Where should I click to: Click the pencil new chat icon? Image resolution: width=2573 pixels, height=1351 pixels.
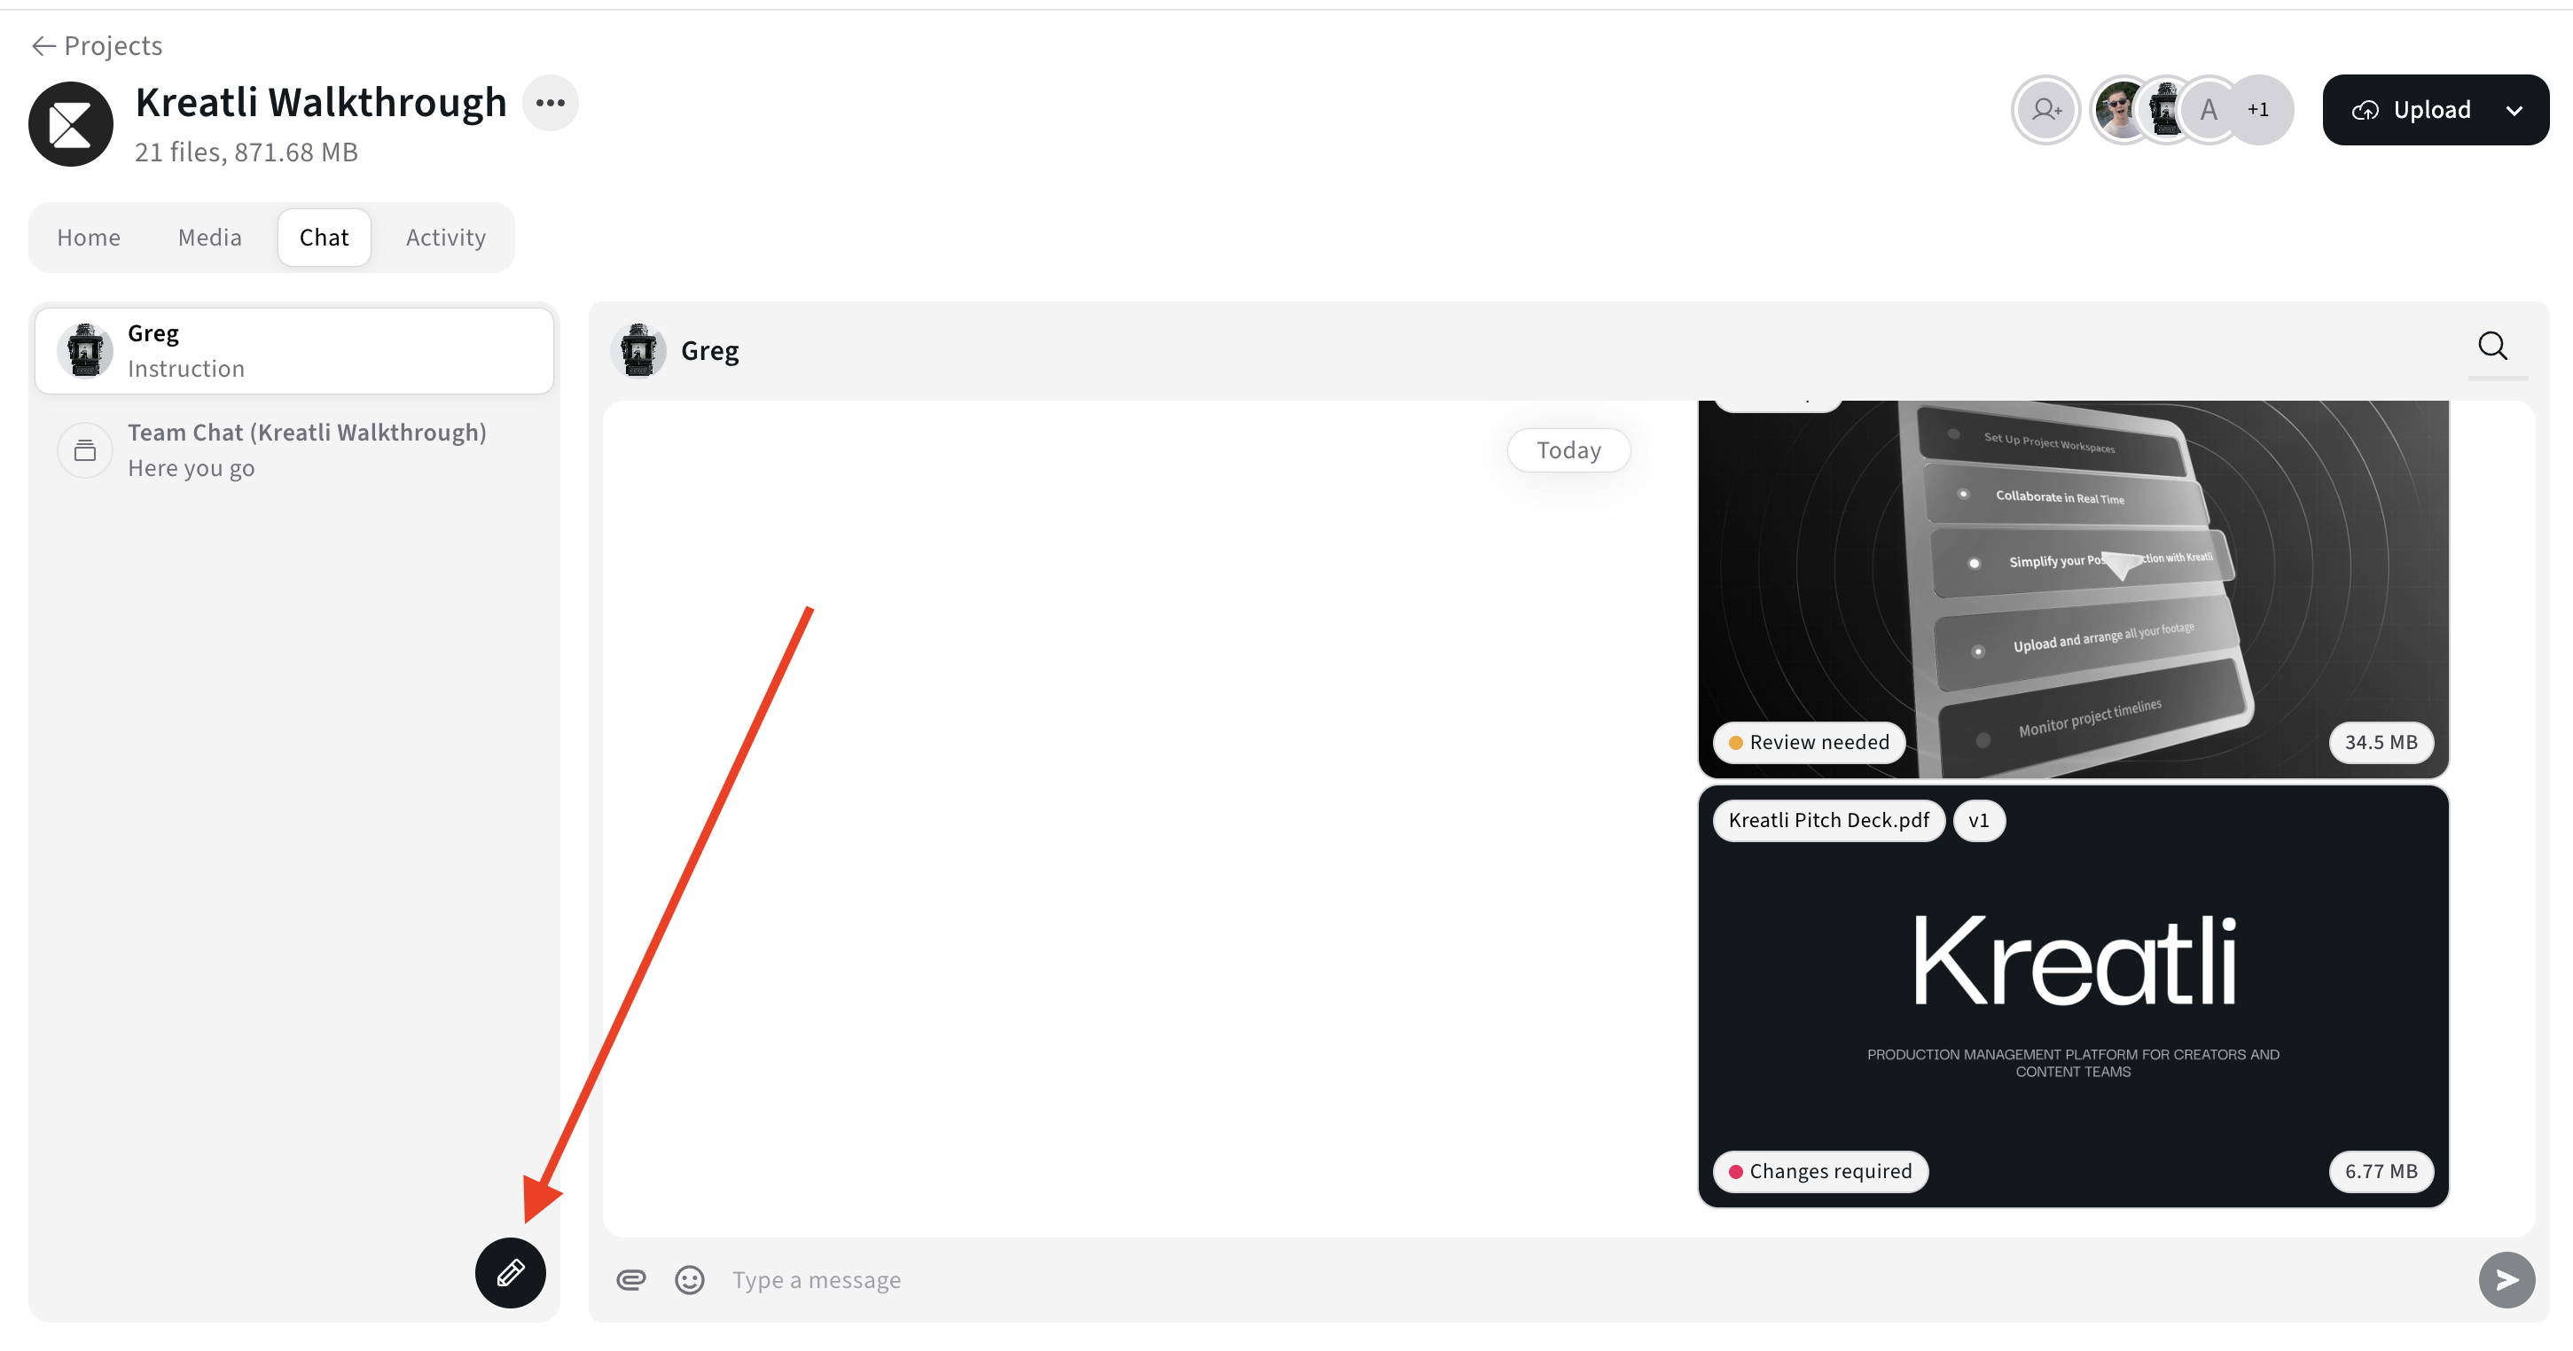pyautogui.click(x=510, y=1272)
